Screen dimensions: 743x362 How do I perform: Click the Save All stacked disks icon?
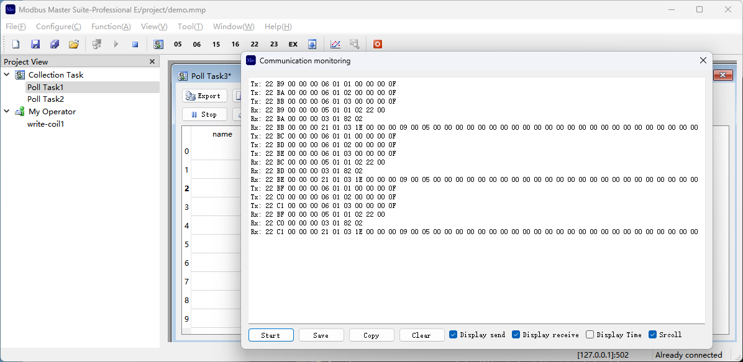tap(55, 44)
